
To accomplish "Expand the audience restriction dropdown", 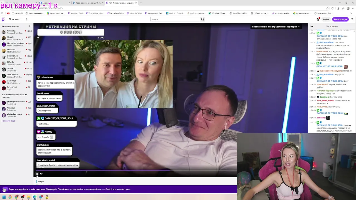I will 276,27.
